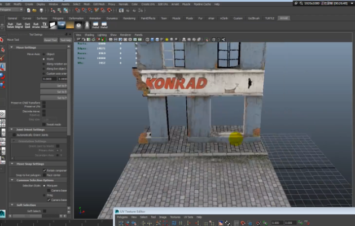Enable Discrete move checkbox
The width and height of the screenshot is (355, 226).
coord(44,111)
